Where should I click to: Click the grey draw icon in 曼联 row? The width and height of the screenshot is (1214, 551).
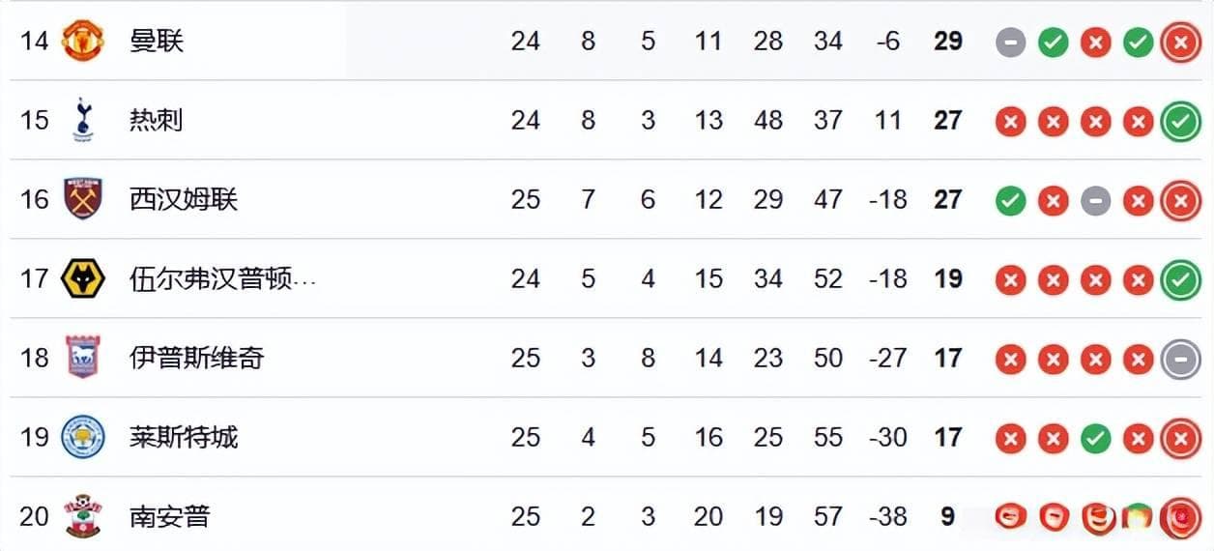1010,42
